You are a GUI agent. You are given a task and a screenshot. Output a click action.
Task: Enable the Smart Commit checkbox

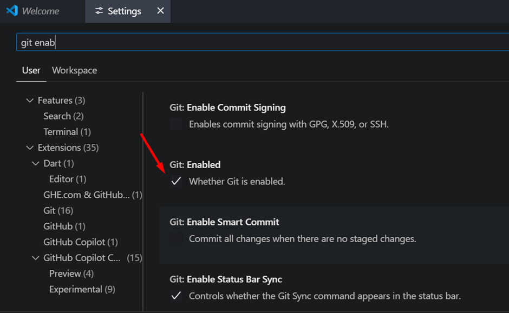(177, 238)
